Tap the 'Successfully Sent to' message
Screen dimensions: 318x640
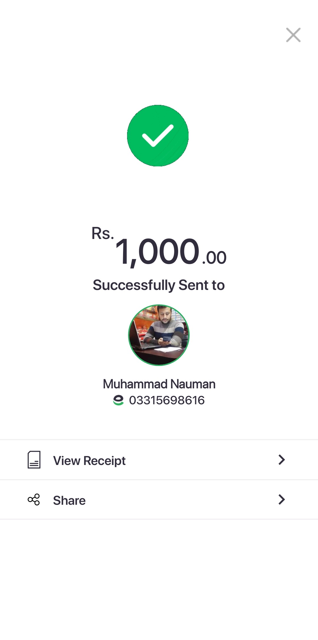(x=159, y=285)
